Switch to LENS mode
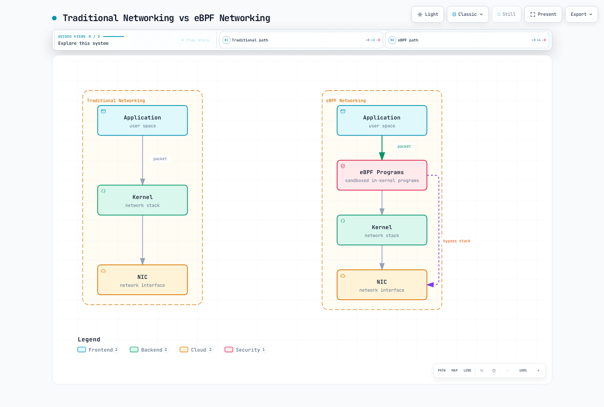Viewport: 604px width, 407px height. pyautogui.click(x=467, y=370)
